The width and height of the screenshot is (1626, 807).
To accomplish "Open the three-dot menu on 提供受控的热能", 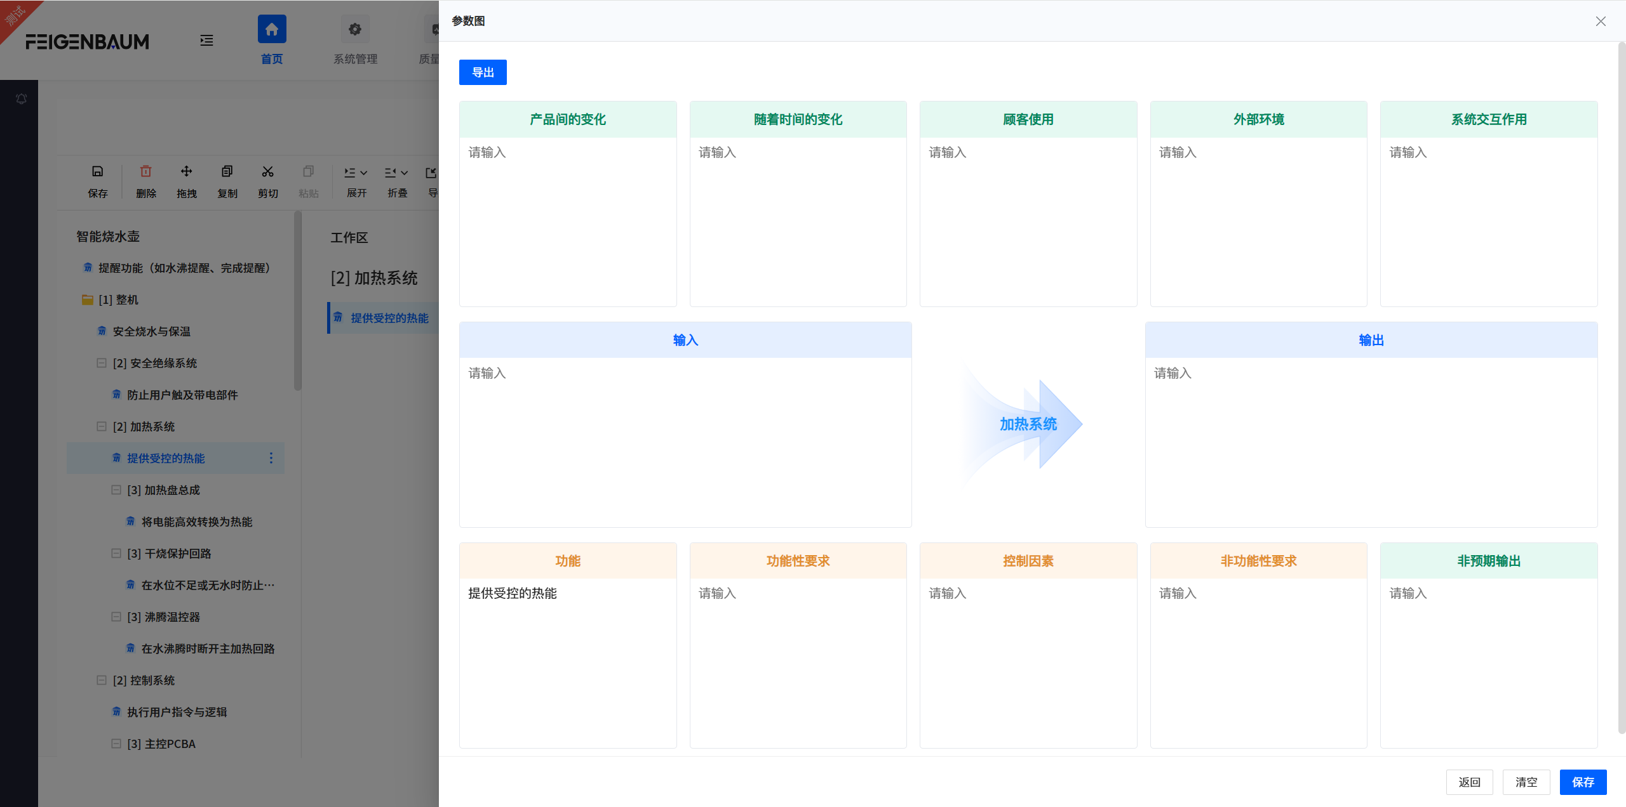I will pyautogui.click(x=271, y=458).
